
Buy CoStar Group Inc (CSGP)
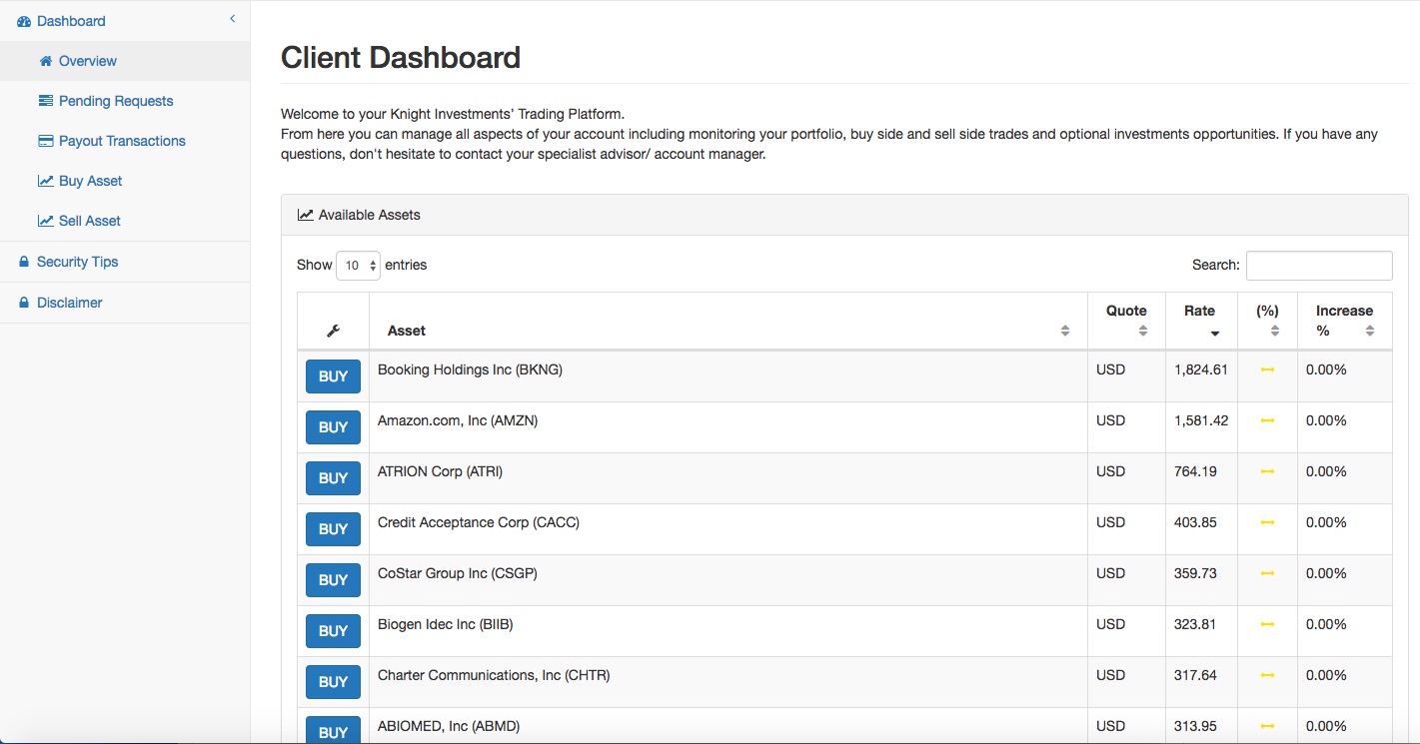pos(333,580)
